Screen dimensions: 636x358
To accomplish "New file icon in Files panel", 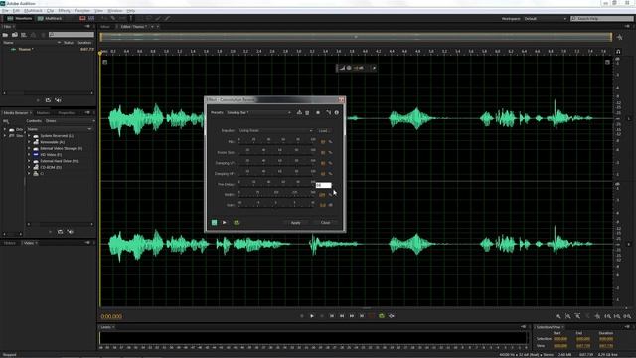I will click(24, 35).
